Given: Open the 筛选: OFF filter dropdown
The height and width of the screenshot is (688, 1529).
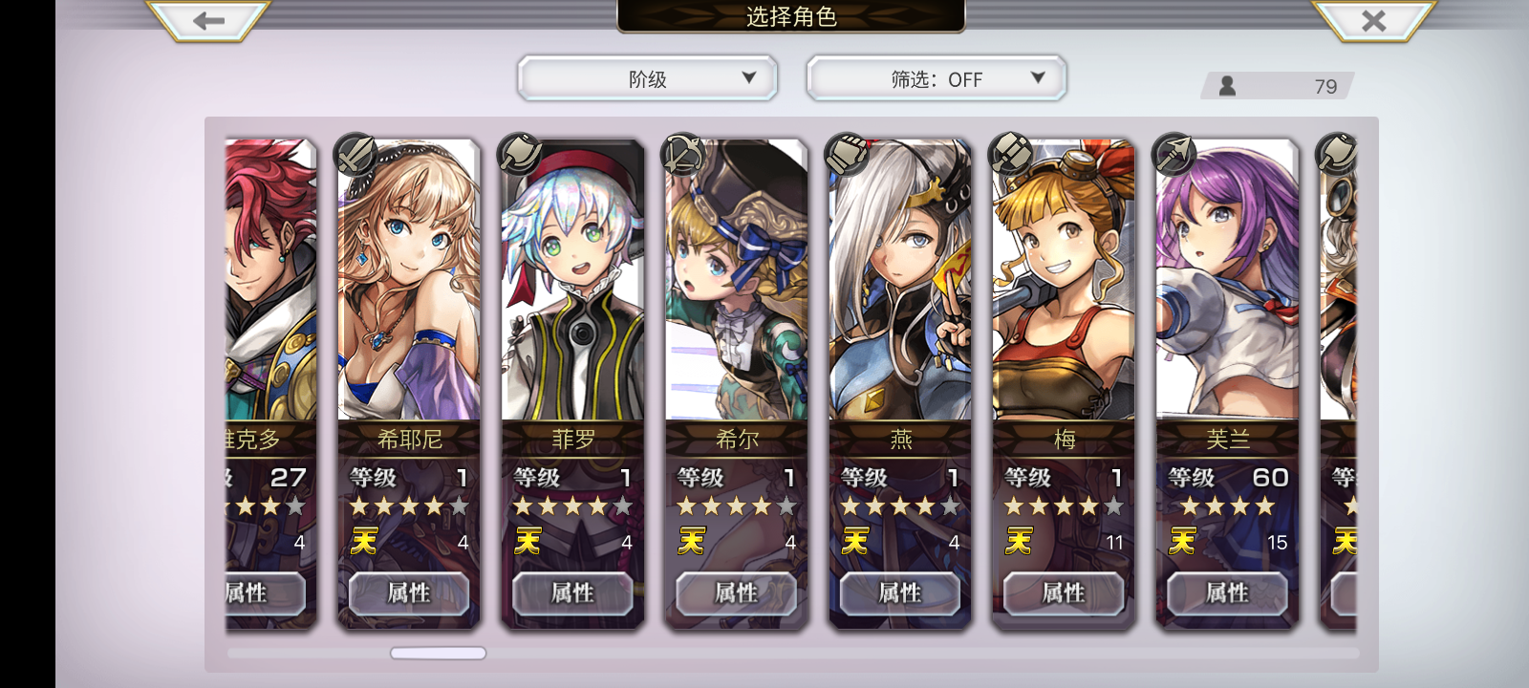Looking at the screenshot, I should [x=936, y=79].
